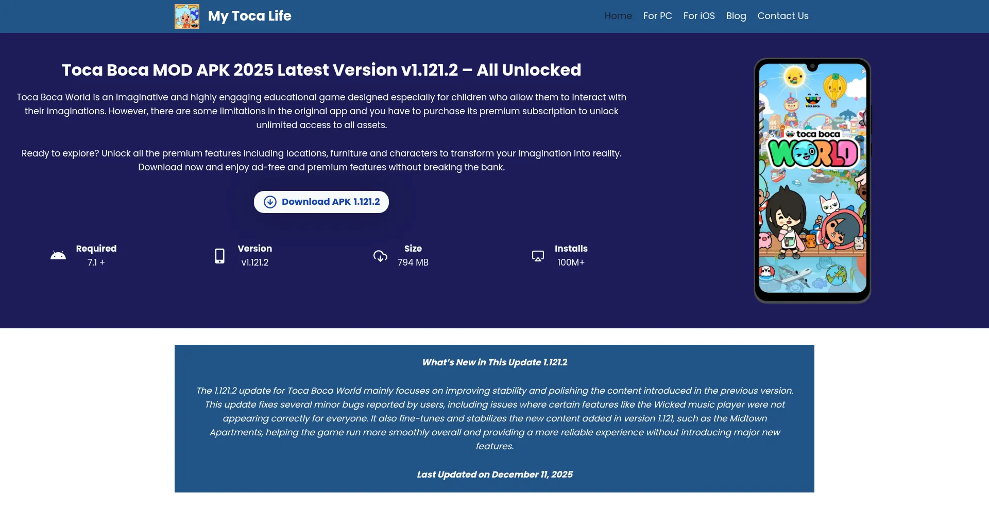Click the 794 MB size value

tap(413, 262)
